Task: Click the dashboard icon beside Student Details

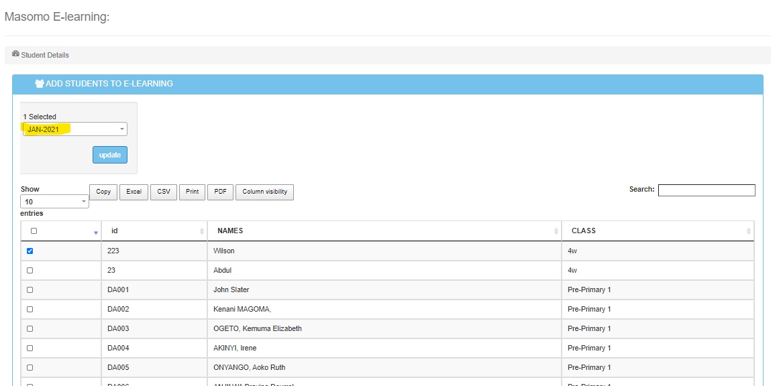Action: click(15, 54)
